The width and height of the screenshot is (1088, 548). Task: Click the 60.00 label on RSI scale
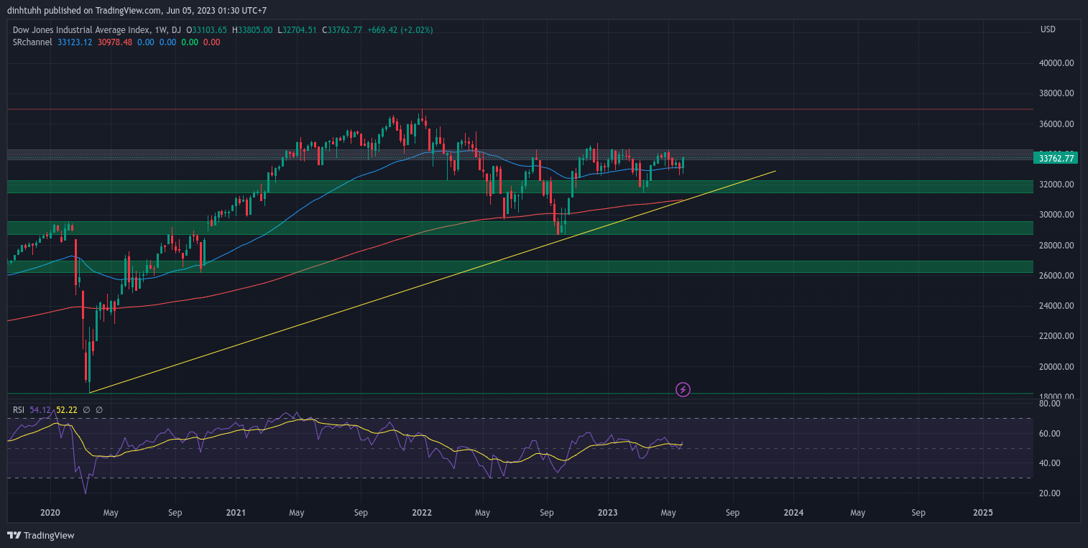(x=1050, y=434)
